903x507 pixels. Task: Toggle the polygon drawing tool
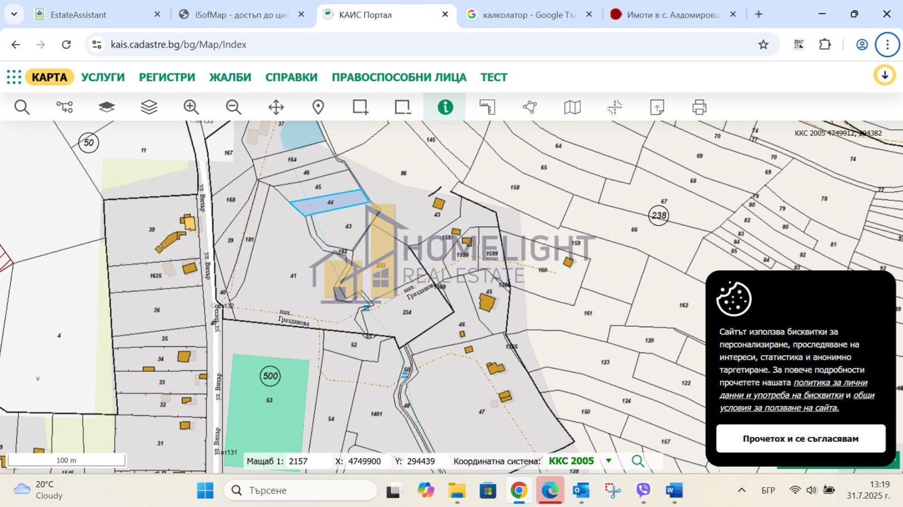coord(530,107)
